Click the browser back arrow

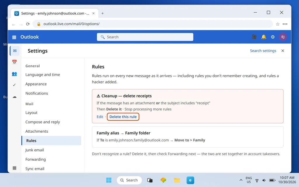13,25
